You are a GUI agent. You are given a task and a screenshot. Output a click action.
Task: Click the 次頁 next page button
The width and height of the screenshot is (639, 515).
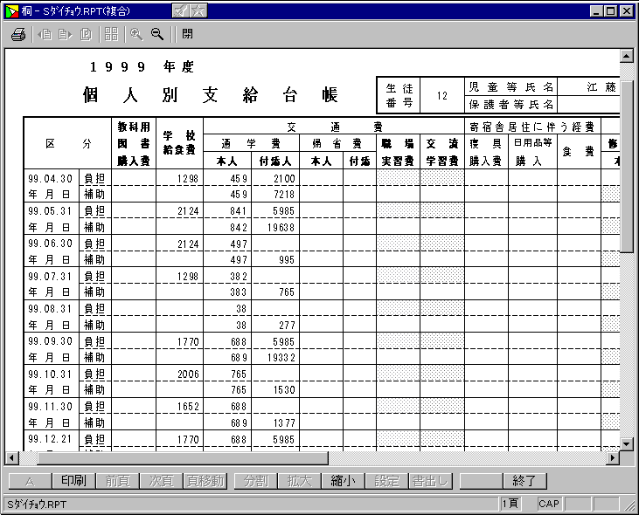[x=160, y=481]
